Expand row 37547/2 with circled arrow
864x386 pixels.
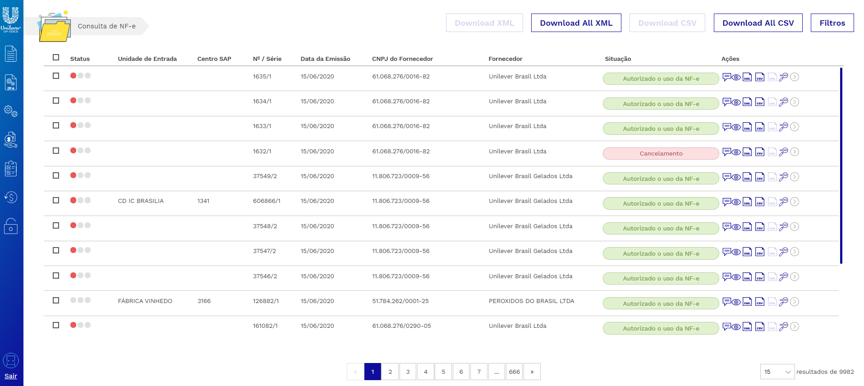795,252
